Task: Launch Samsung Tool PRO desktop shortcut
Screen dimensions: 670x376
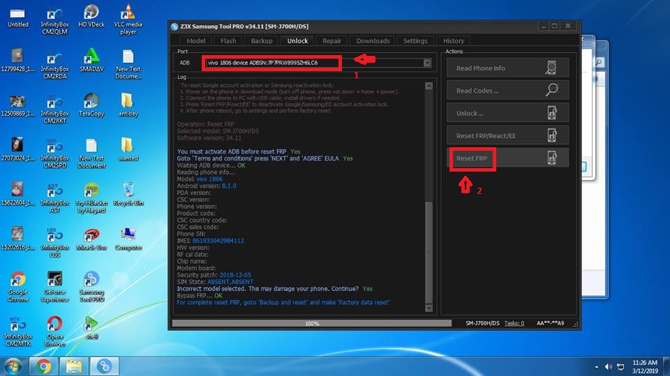Action: pyautogui.click(x=91, y=288)
